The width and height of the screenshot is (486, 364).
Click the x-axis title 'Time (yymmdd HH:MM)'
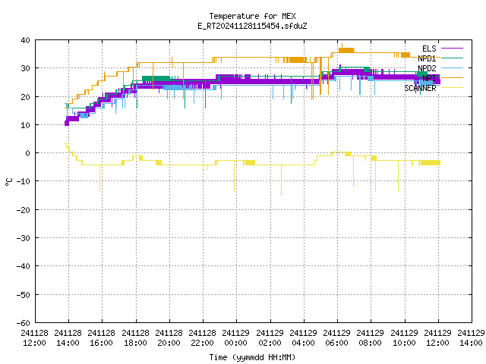(x=252, y=357)
